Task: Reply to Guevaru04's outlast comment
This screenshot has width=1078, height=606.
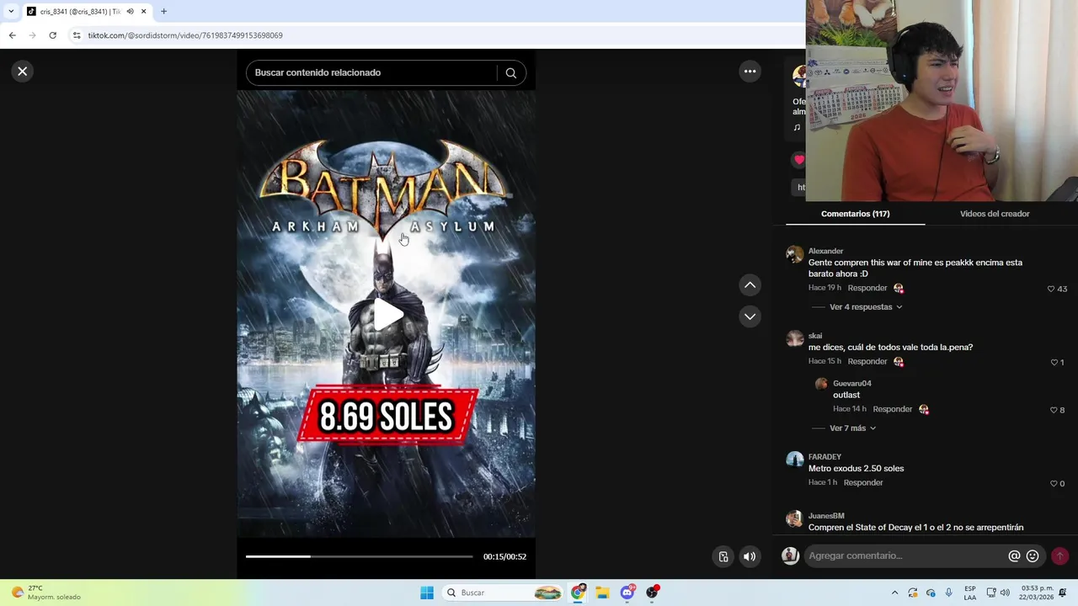Action: [892, 409]
